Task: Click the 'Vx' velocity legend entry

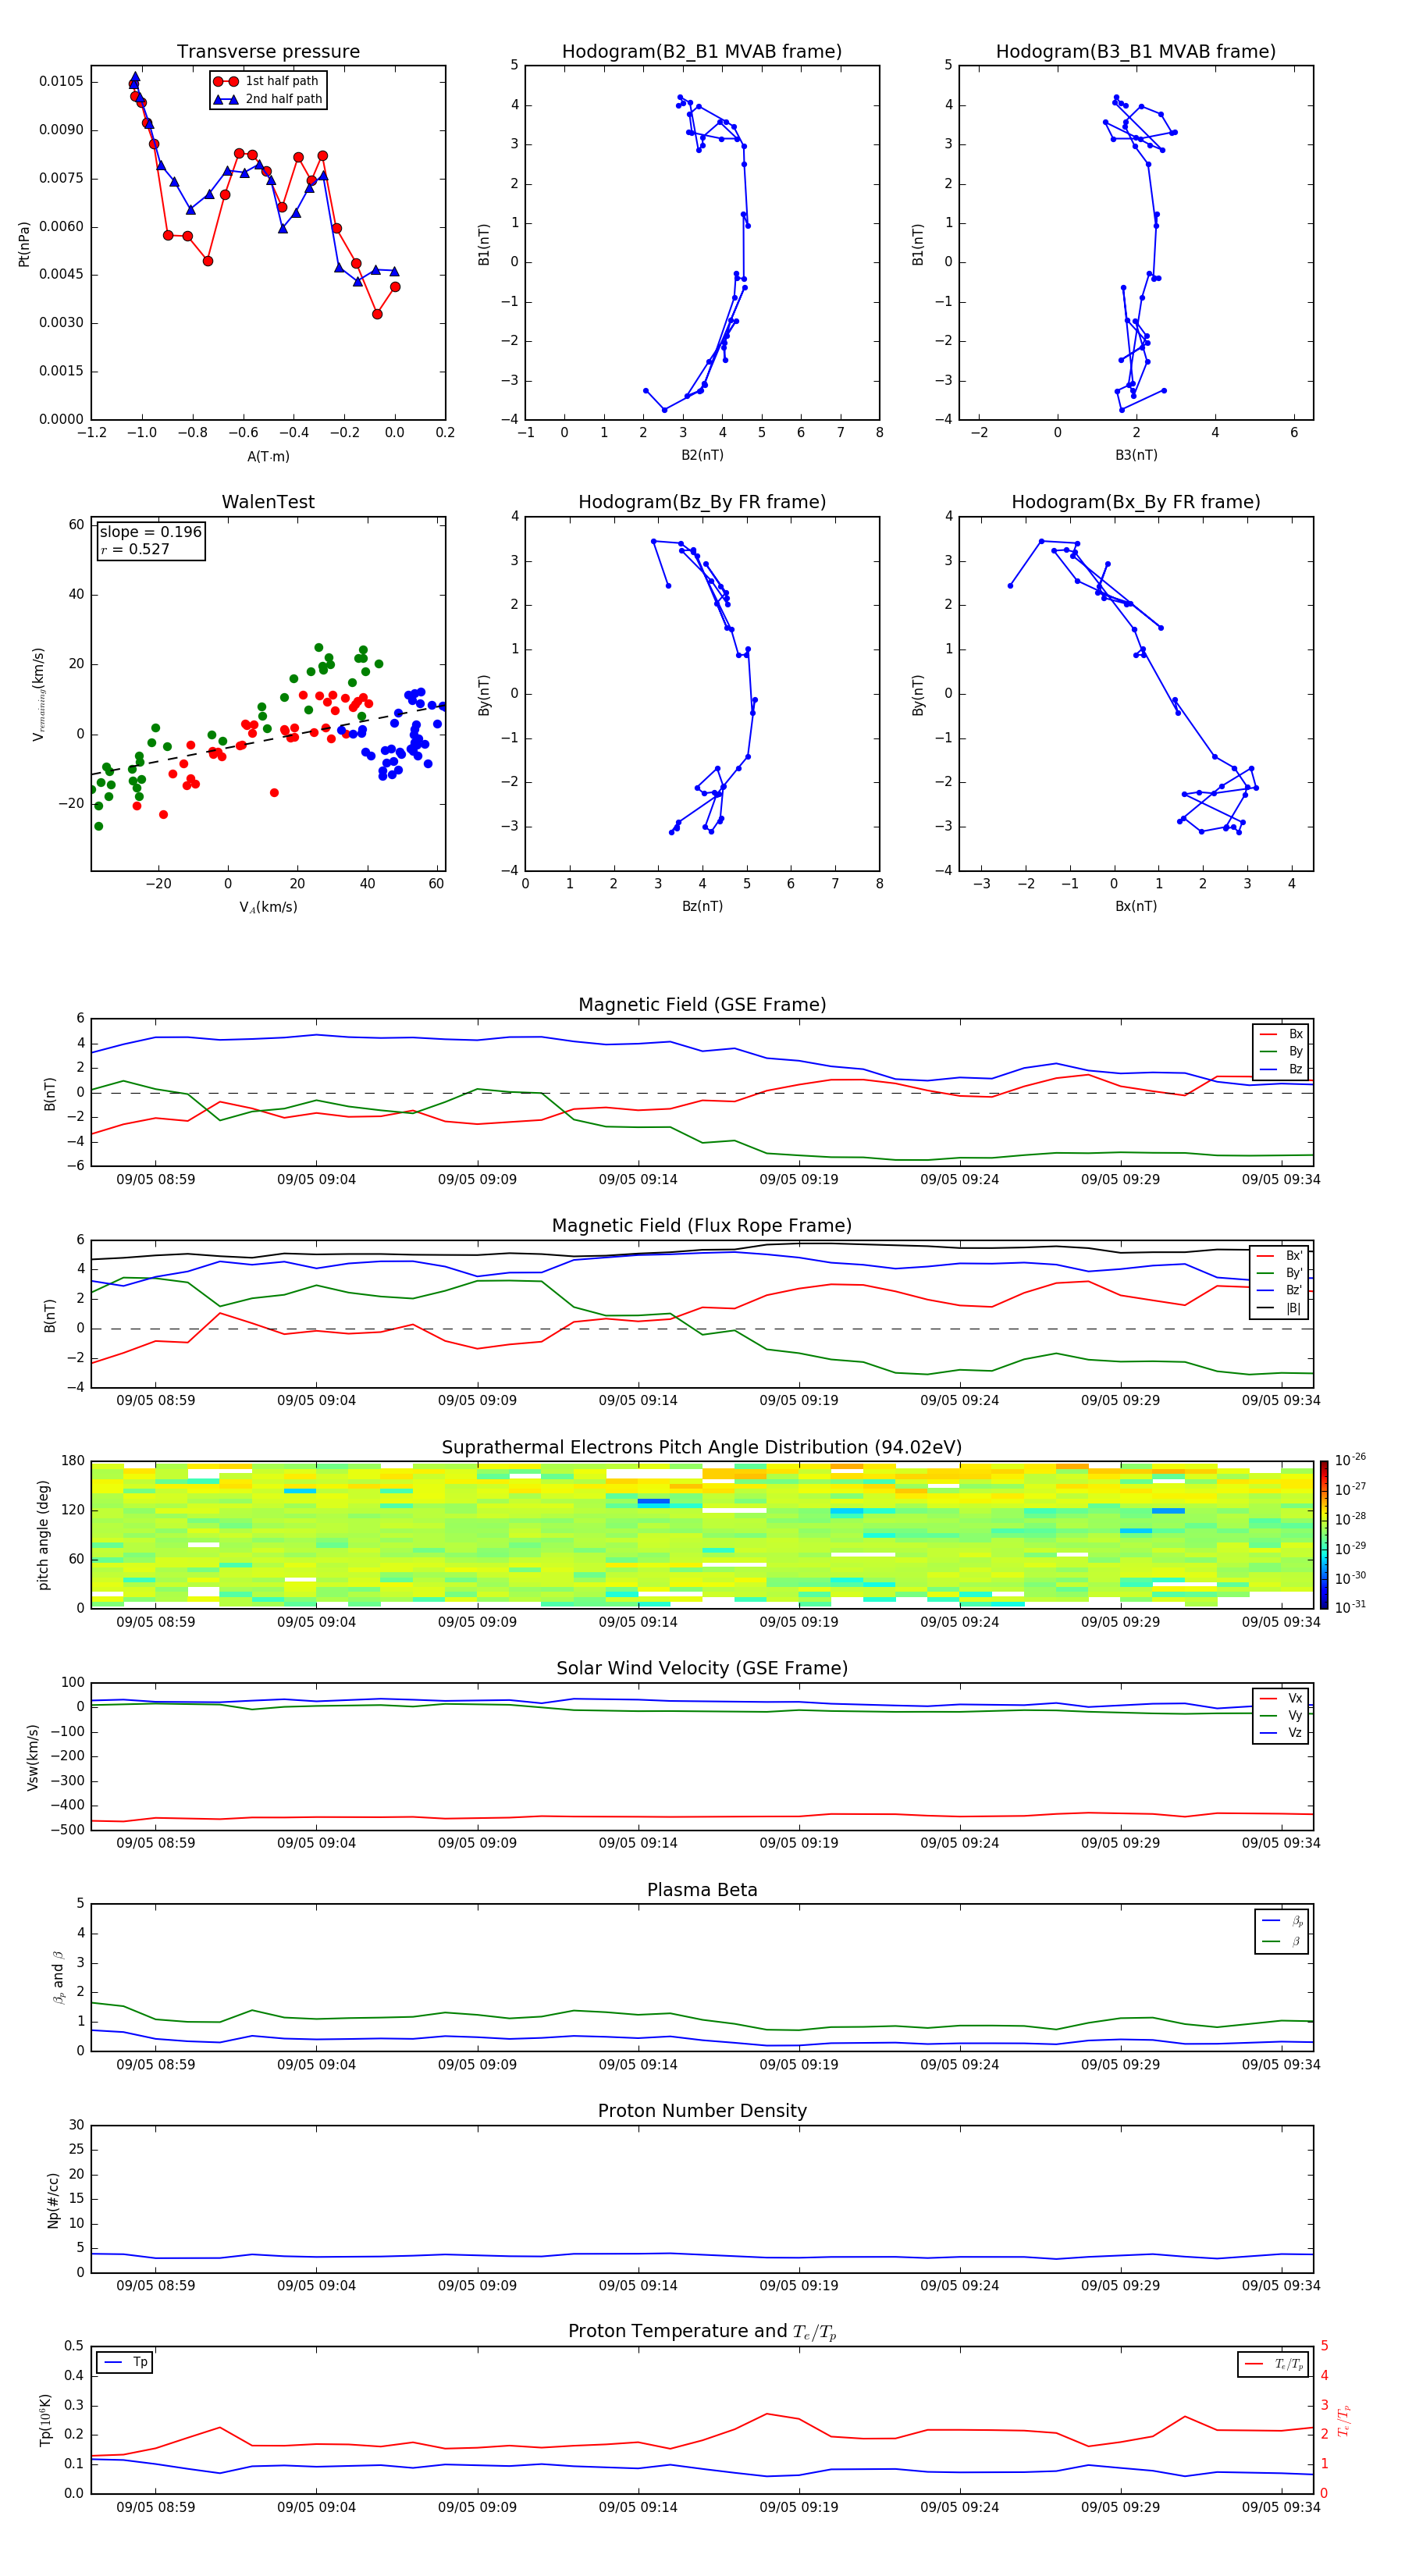Action: 1281,1698
